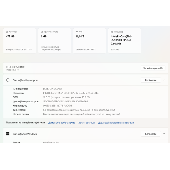Screen dimensions: 170x170
Task: Open the ОЗП 16,0 ГБ card
Action: pyautogui.click(x=90, y=41)
